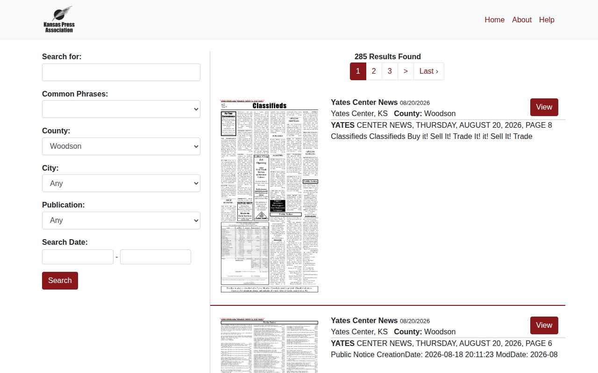
Task: Open the Public Notice page thumbnail
Action: click(x=270, y=345)
